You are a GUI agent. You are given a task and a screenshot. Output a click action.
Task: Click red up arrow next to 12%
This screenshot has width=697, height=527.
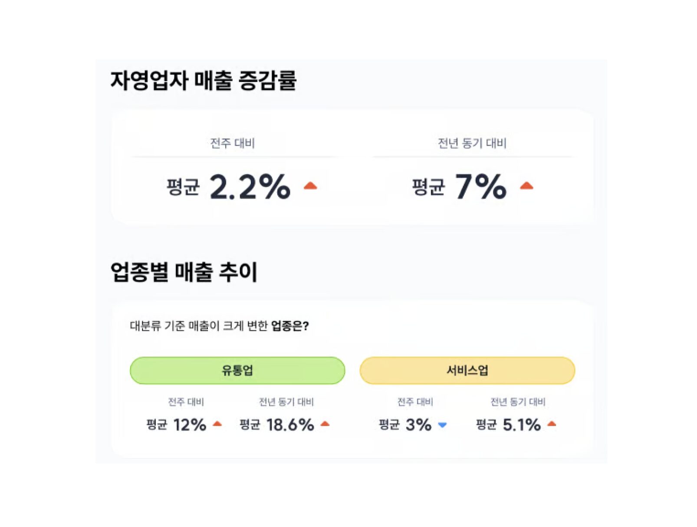coord(217,424)
